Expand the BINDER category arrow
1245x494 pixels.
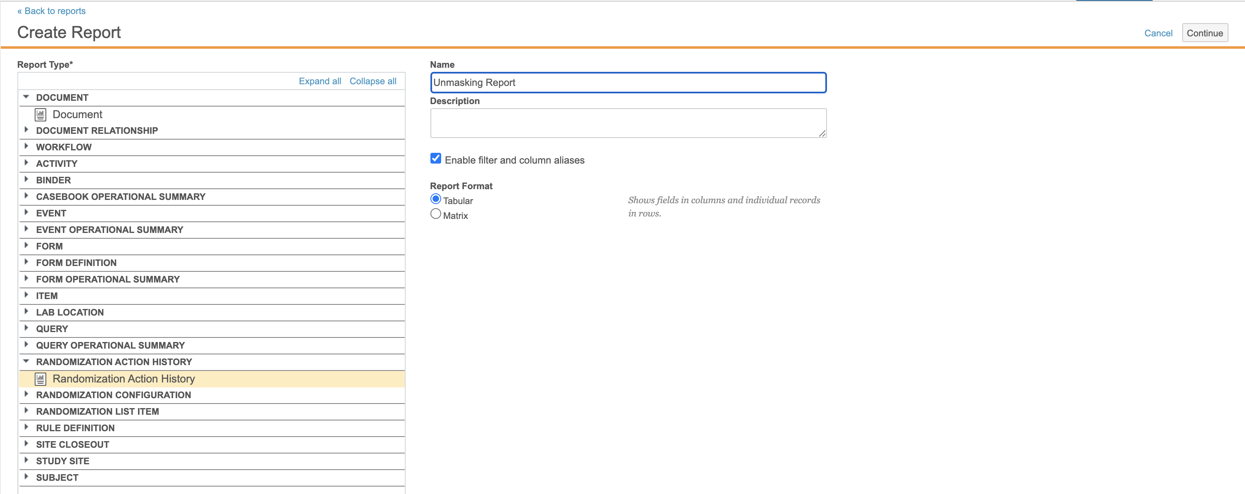point(26,179)
